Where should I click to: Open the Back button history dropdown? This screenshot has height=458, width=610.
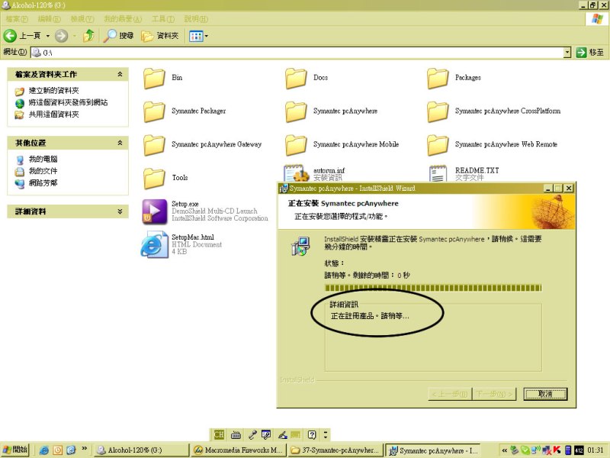pos(48,36)
